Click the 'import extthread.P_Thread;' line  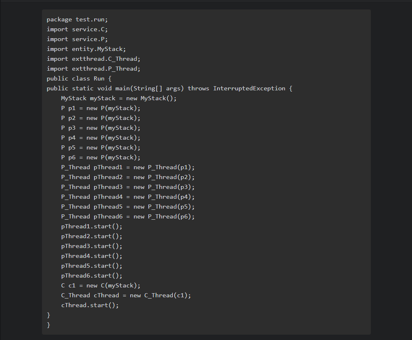[x=93, y=69]
